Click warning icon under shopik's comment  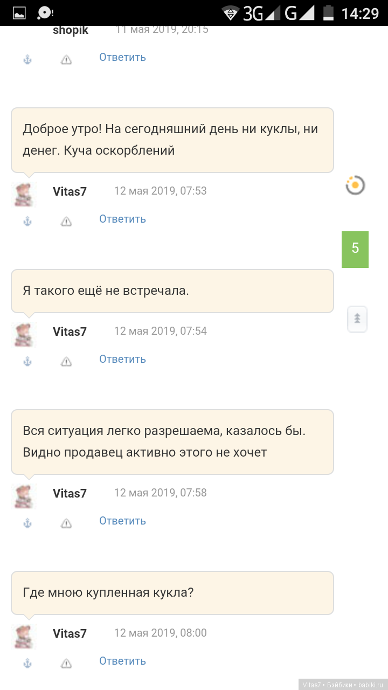[x=66, y=59]
